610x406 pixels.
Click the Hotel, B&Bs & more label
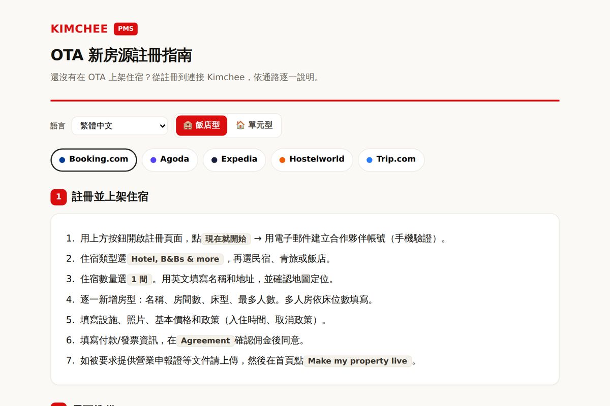175,259
